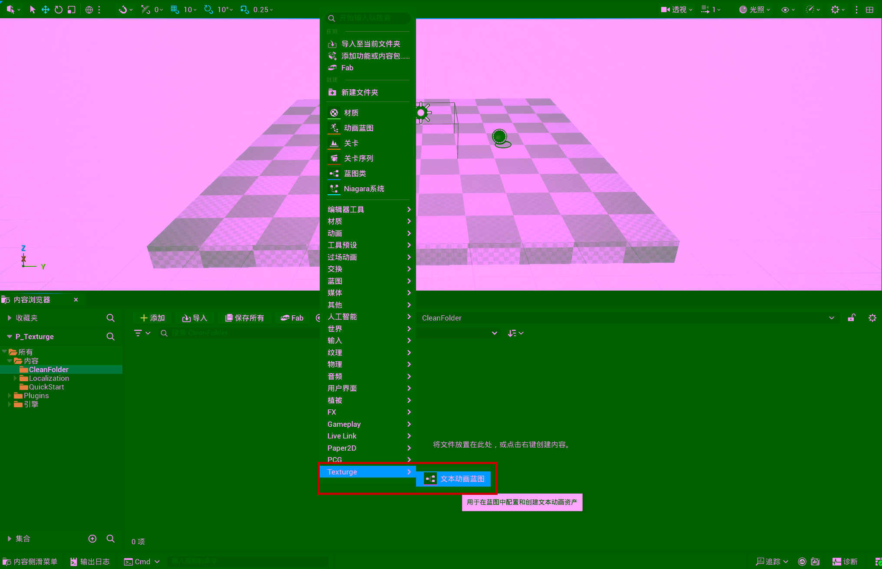Close the 内容浏览器 tab
Screen dimensions: 882x569
point(76,300)
